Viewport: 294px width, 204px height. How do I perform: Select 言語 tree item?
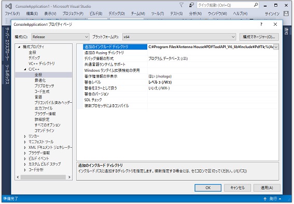click(x=38, y=97)
